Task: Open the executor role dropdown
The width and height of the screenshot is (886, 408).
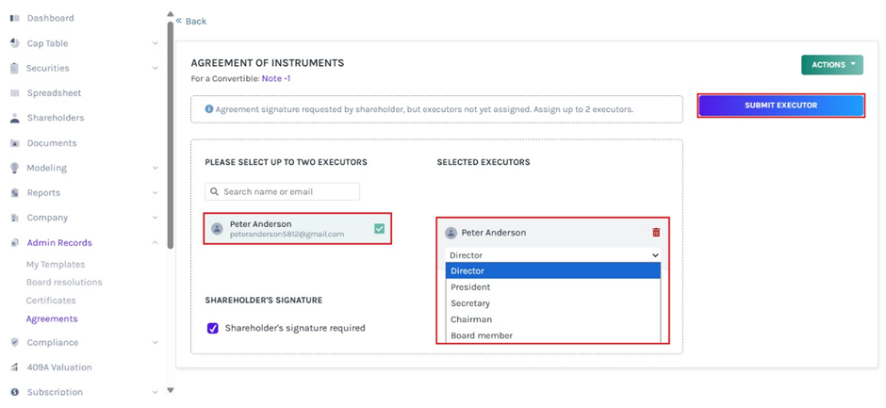Action: click(x=552, y=254)
